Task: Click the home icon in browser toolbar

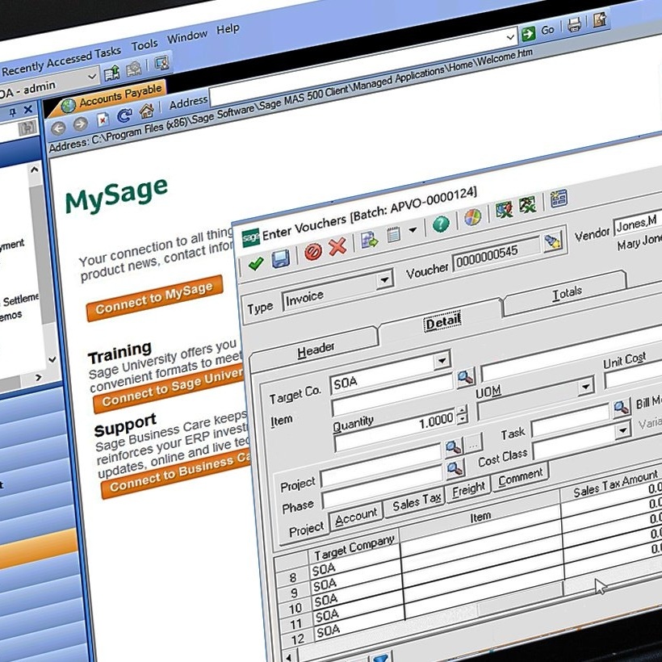Action: [x=146, y=111]
